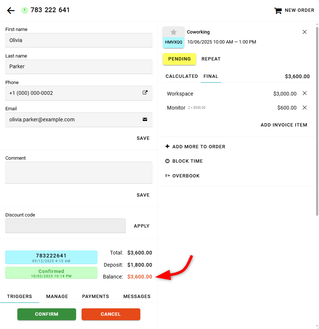Image resolution: width=319 pixels, height=329 pixels.
Task: Click into the Comment text area
Action: pyautogui.click(x=79, y=173)
